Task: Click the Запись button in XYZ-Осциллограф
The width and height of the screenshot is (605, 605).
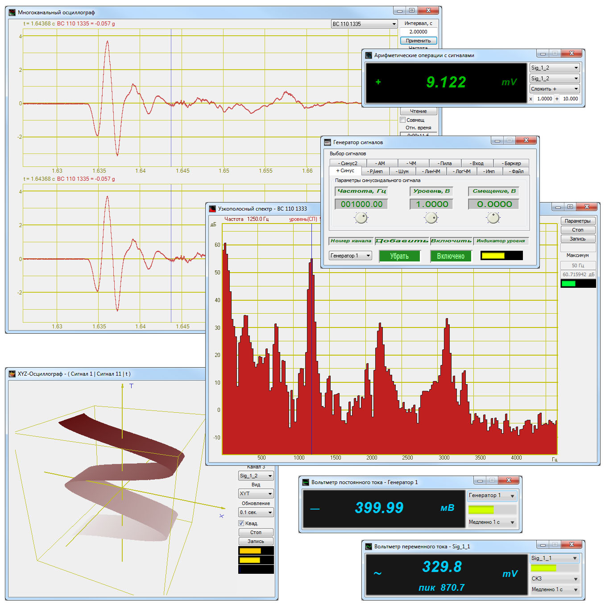Action: point(256,541)
